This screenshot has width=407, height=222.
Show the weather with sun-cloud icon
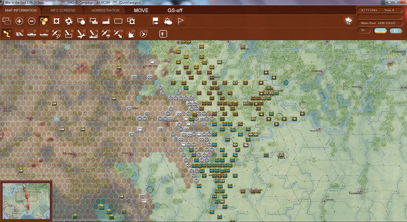click(168, 21)
